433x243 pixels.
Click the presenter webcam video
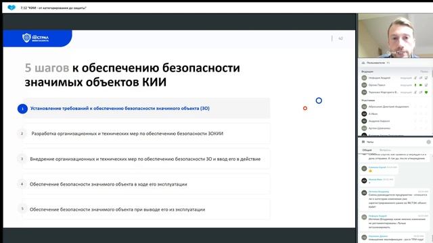(x=395, y=36)
